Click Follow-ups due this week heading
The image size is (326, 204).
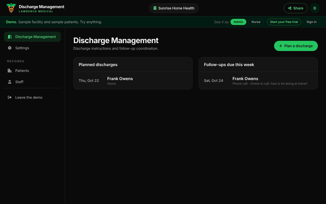click(x=229, y=65)
